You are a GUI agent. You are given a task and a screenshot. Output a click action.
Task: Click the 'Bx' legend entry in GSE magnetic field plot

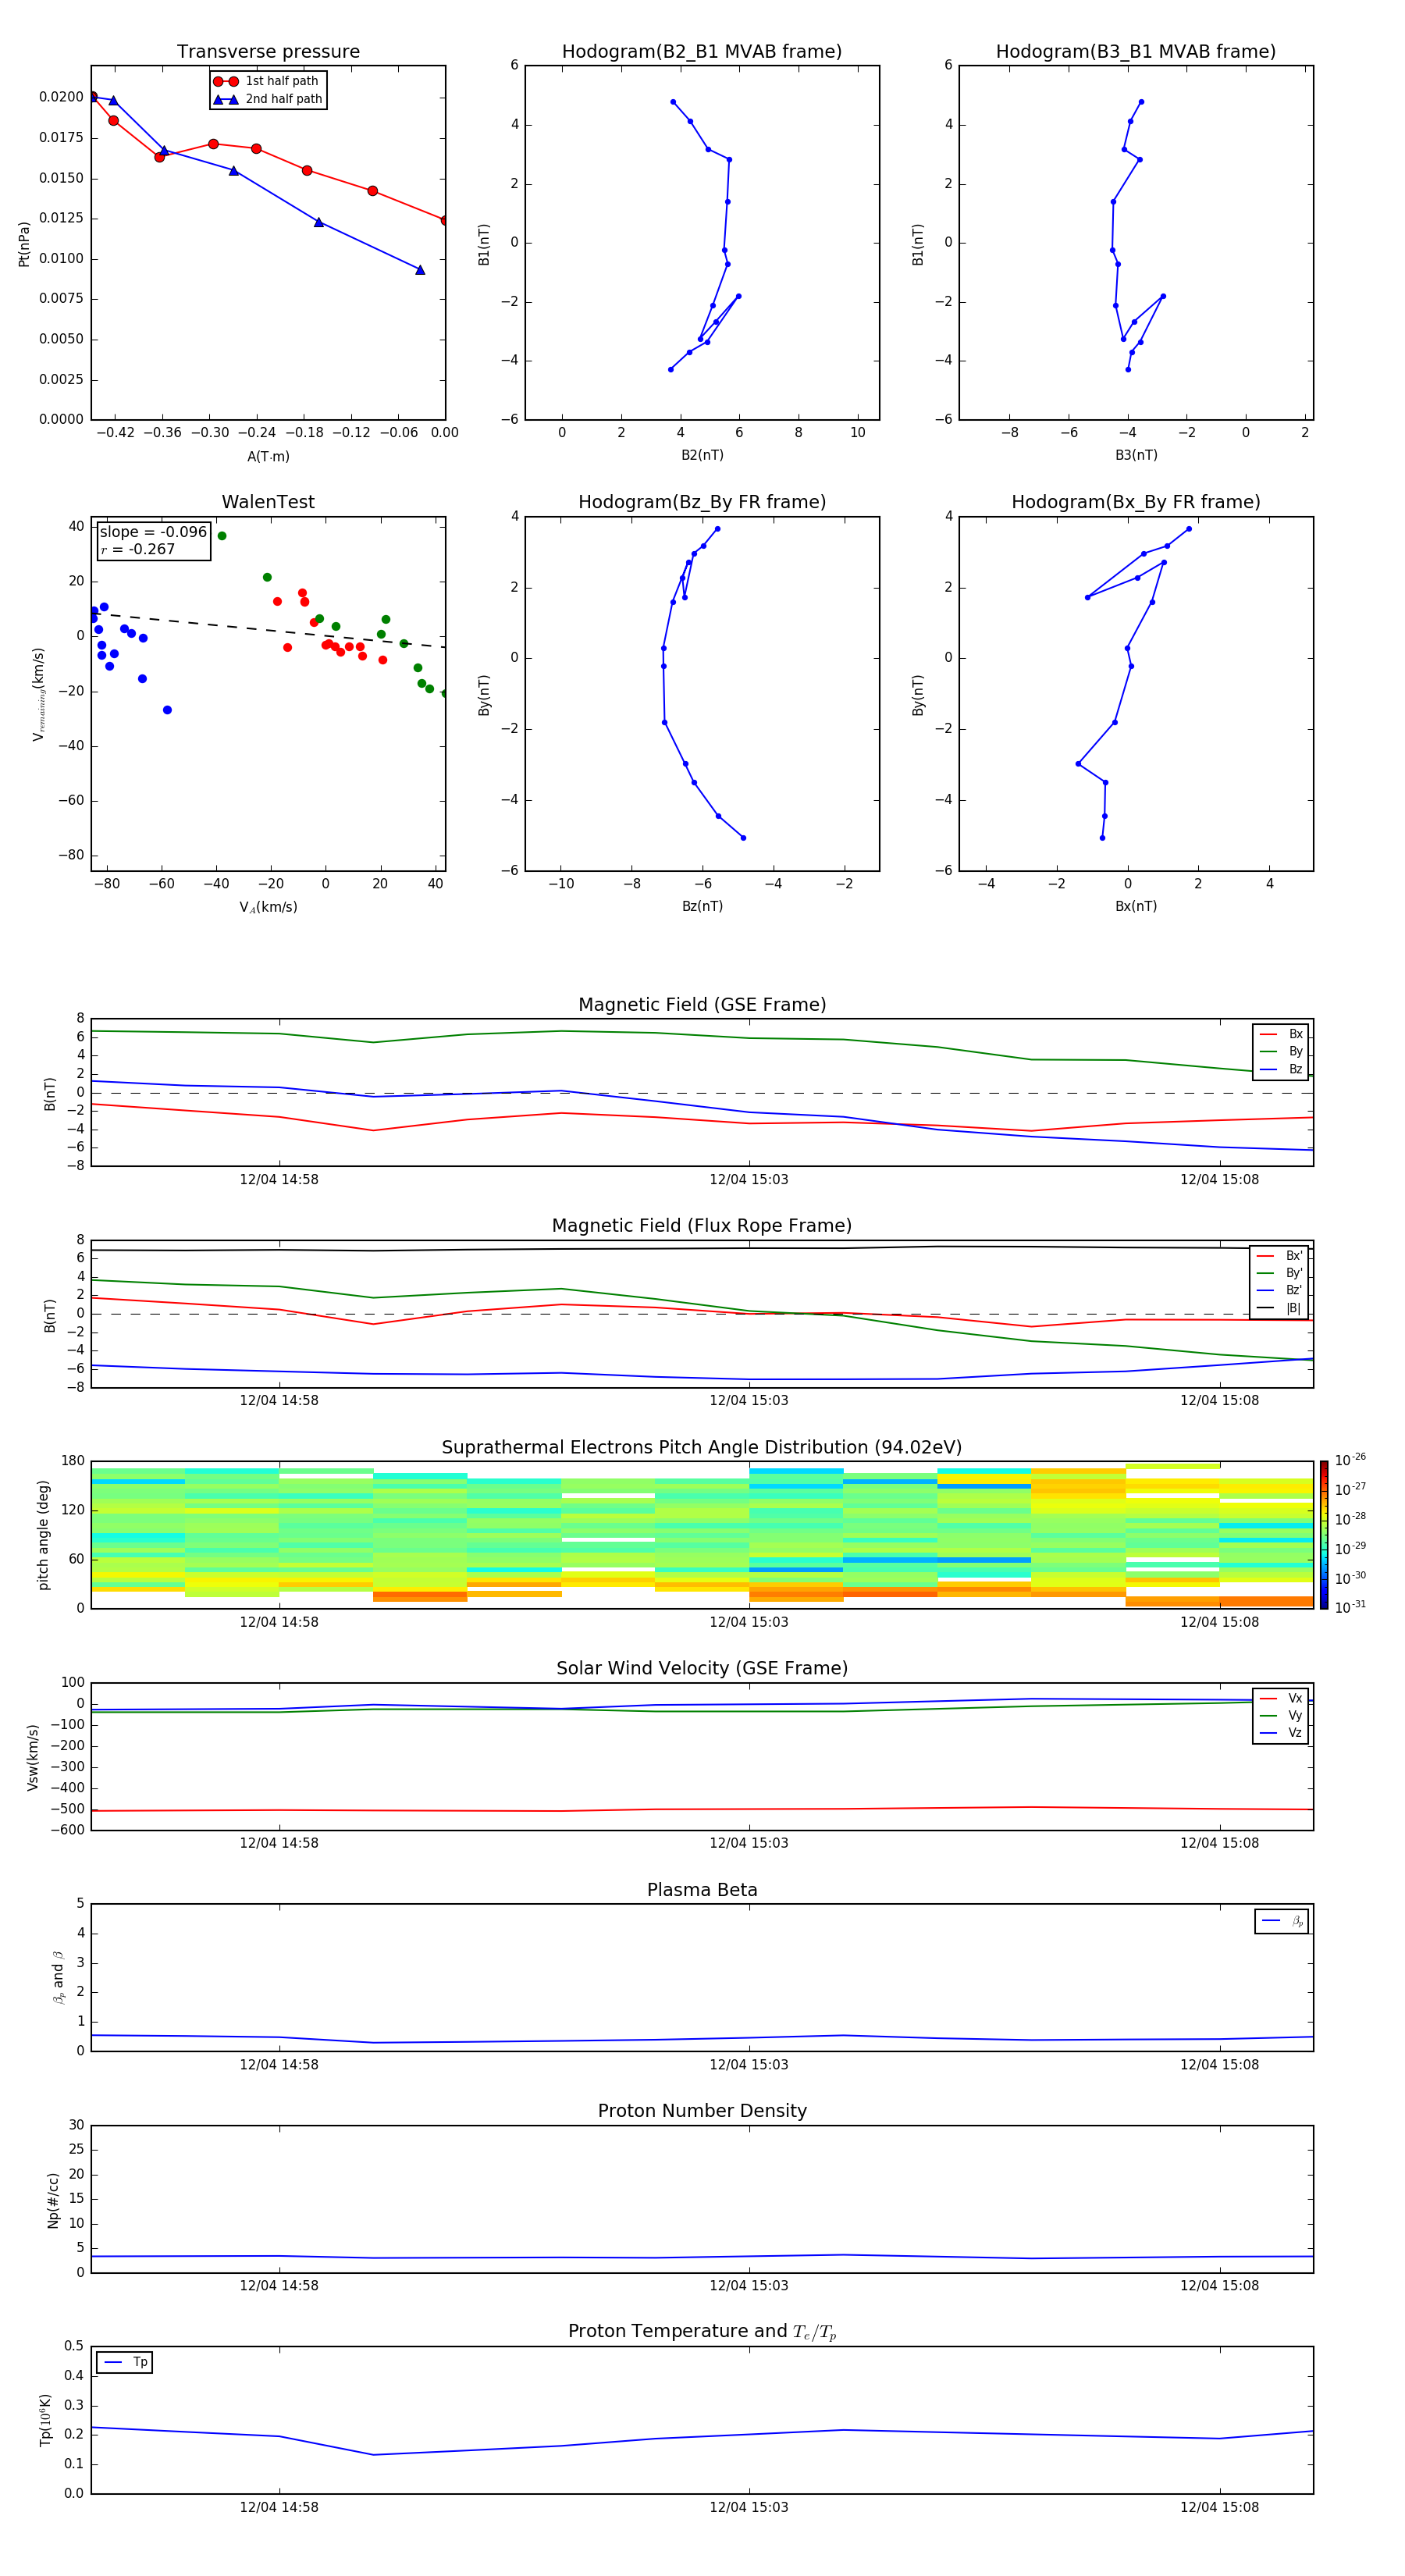(x=1281, y=1034)
